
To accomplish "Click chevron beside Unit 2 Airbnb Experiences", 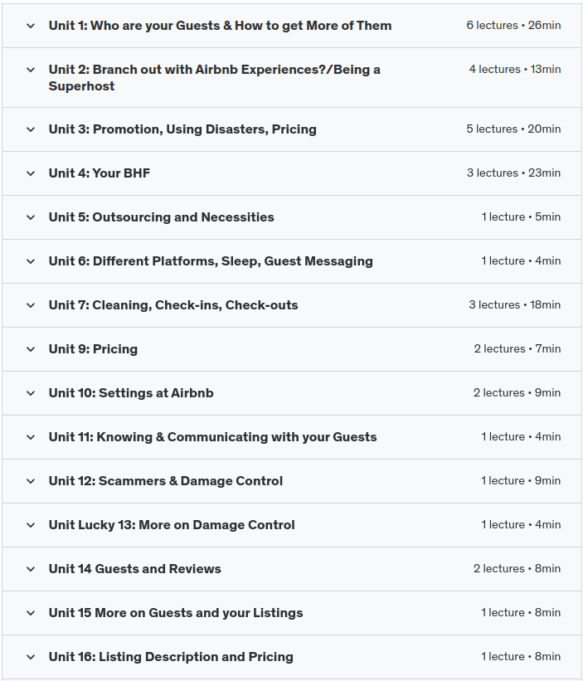I will tap(31, 70).
